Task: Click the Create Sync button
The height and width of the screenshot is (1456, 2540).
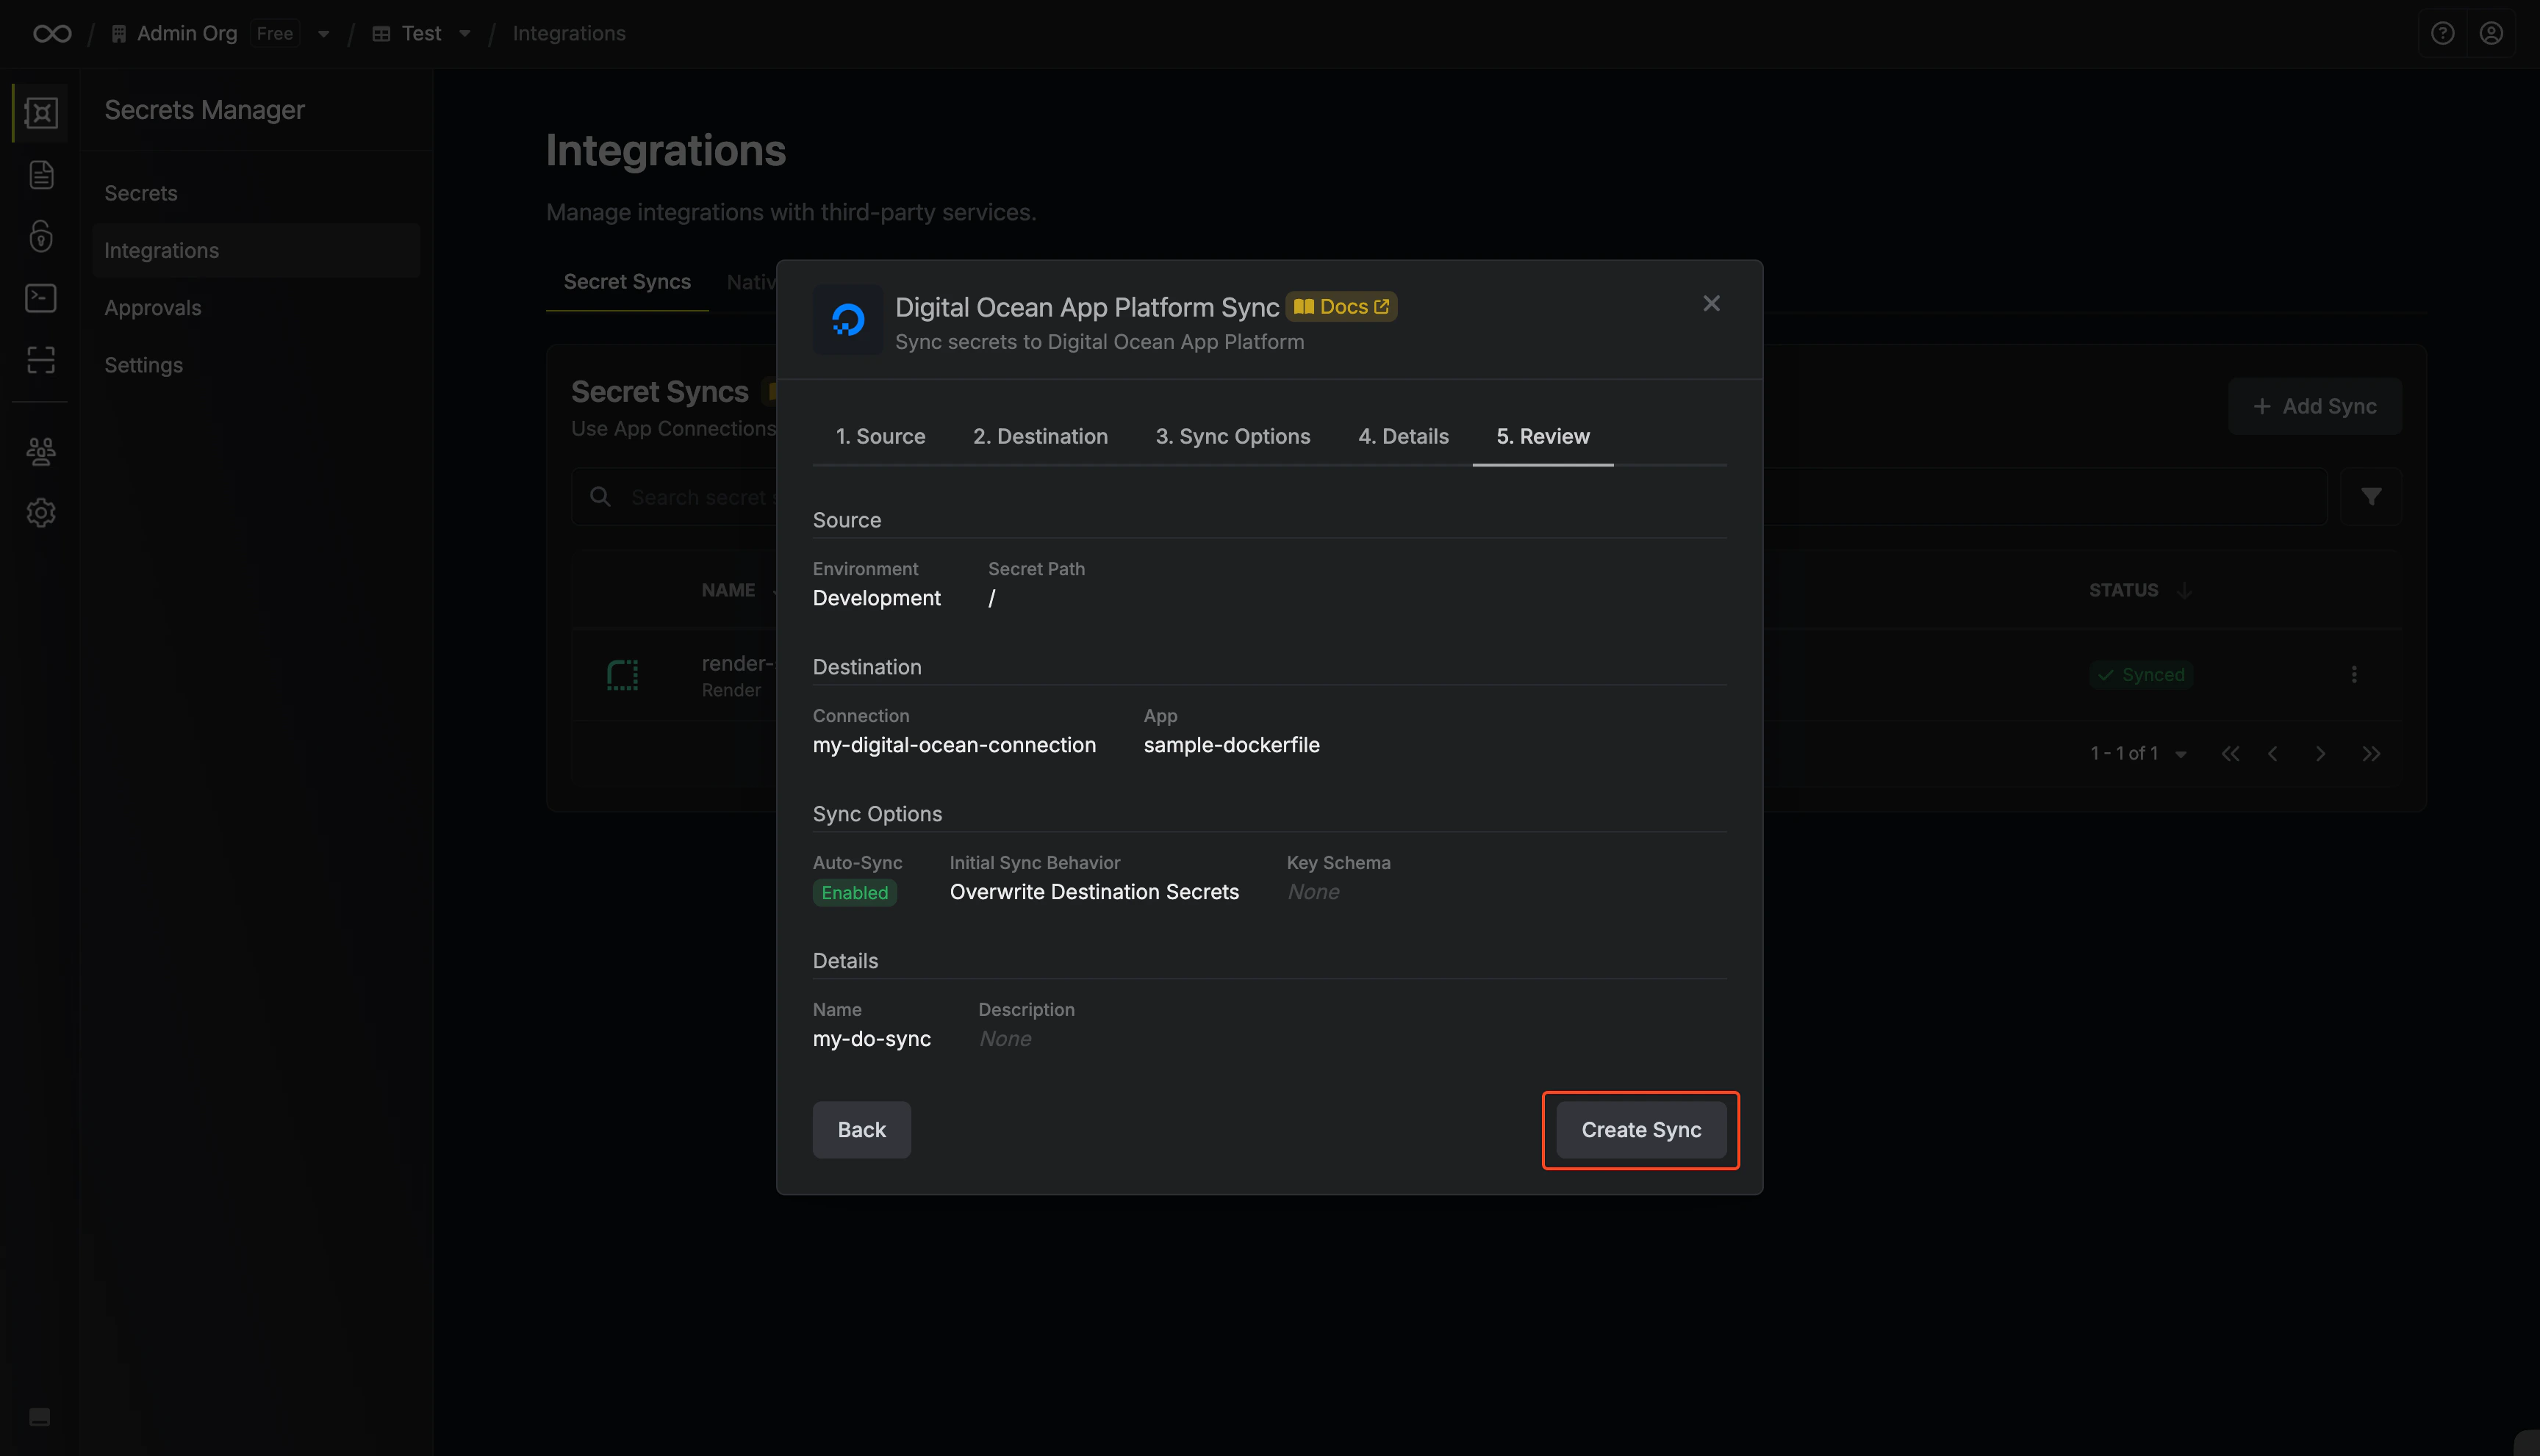Action: click(x=1640, y=1130)
